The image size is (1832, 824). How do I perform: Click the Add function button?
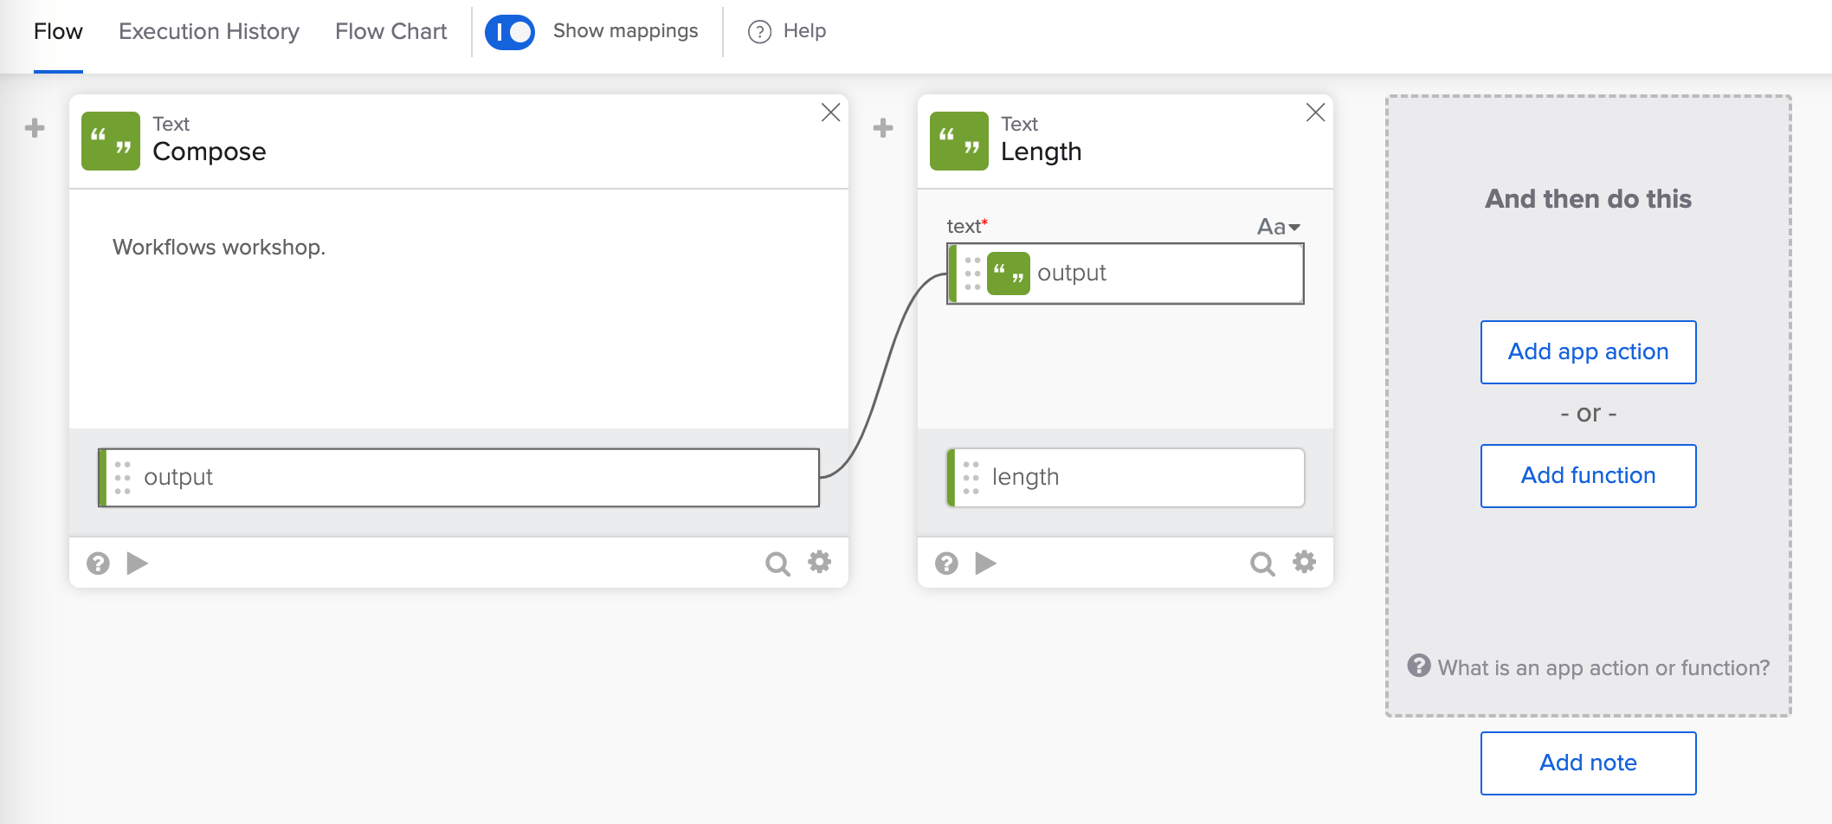pyautogui.click(x=1588, y=476)
